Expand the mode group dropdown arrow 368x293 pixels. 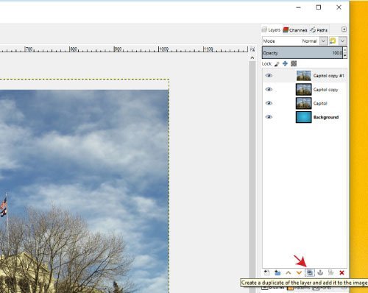pyautogui.click(x=343, y=41)
